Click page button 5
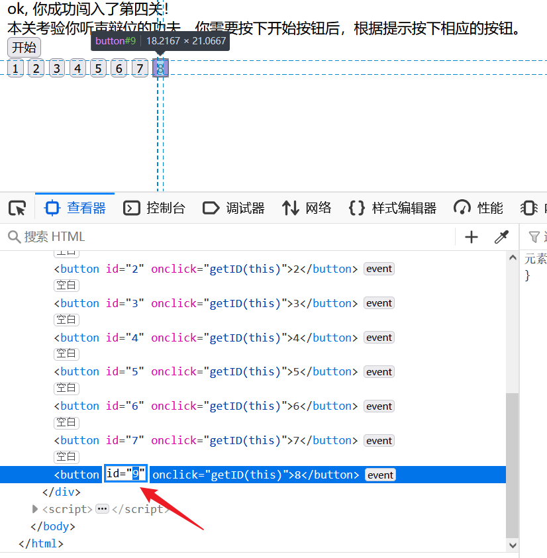 pyautogui.click(x=98, y=68)
